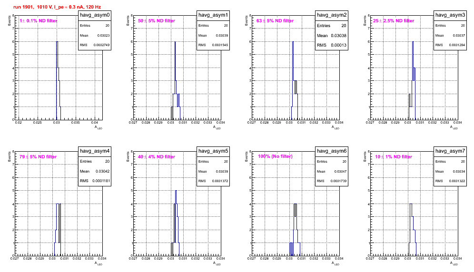Click Mean value 0.03034 in havg_asym7
This screenshot has height=272, width=474.
[459, 171]
